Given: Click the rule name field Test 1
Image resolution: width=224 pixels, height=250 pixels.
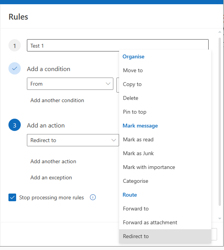Looking at the screenshot, I should pos(118,45).
